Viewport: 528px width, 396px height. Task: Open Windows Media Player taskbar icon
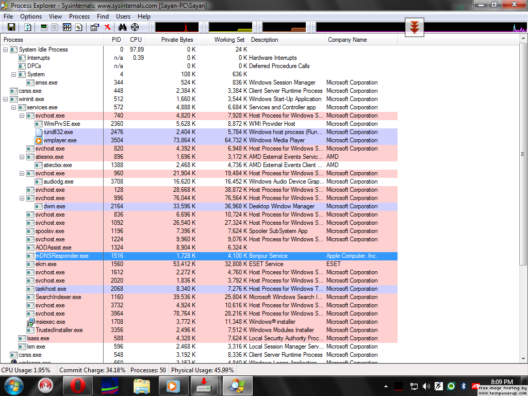point(173,386)
